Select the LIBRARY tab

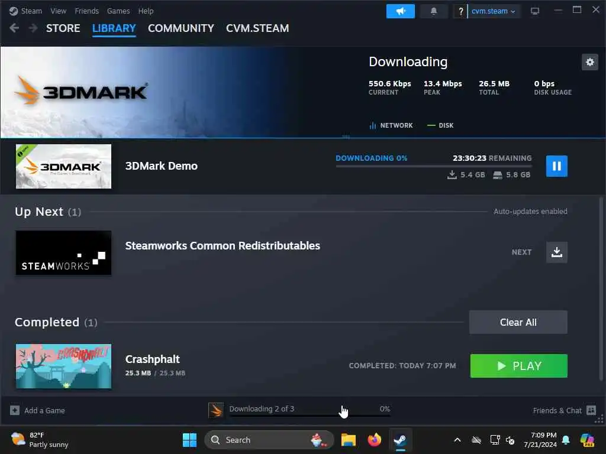tap(114, 28)
